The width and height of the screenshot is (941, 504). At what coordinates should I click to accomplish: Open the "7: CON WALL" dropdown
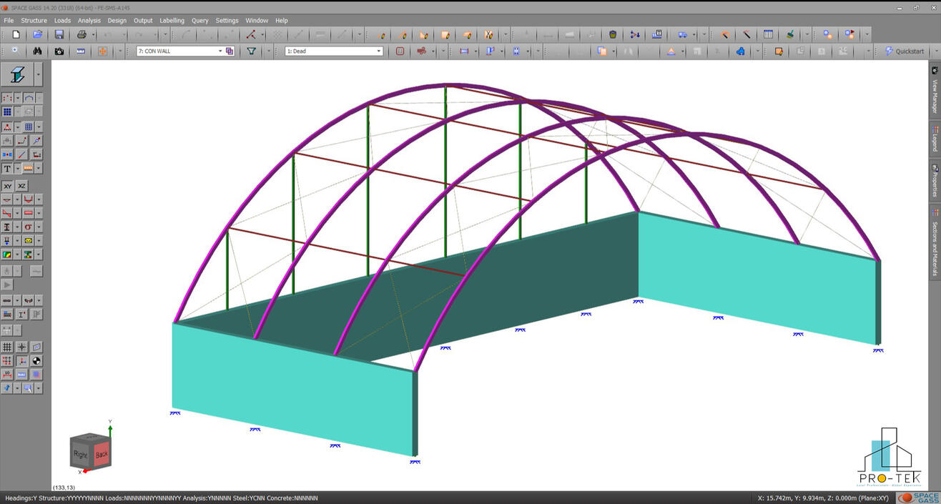[x=222, y=51]
